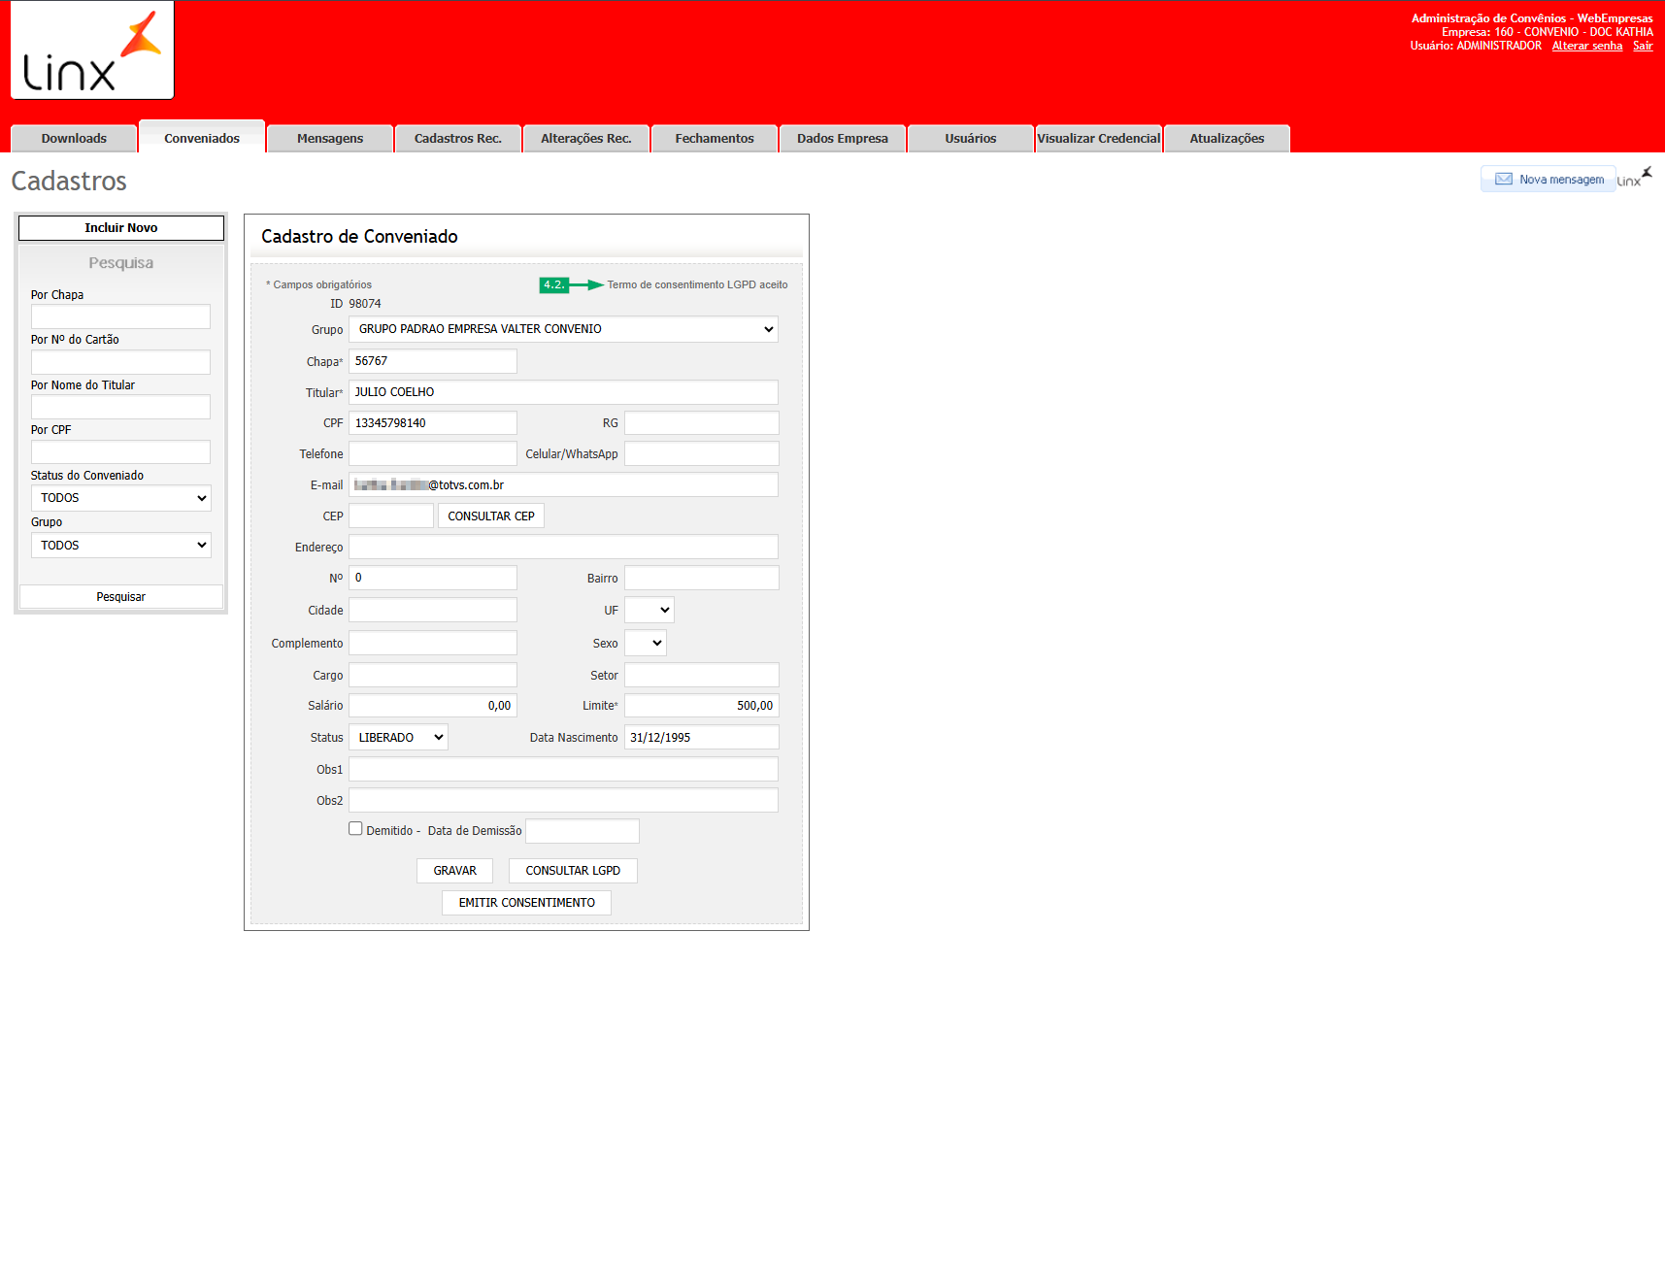
Task: Click the Alterar senha link
Action: pos(1587,46)
